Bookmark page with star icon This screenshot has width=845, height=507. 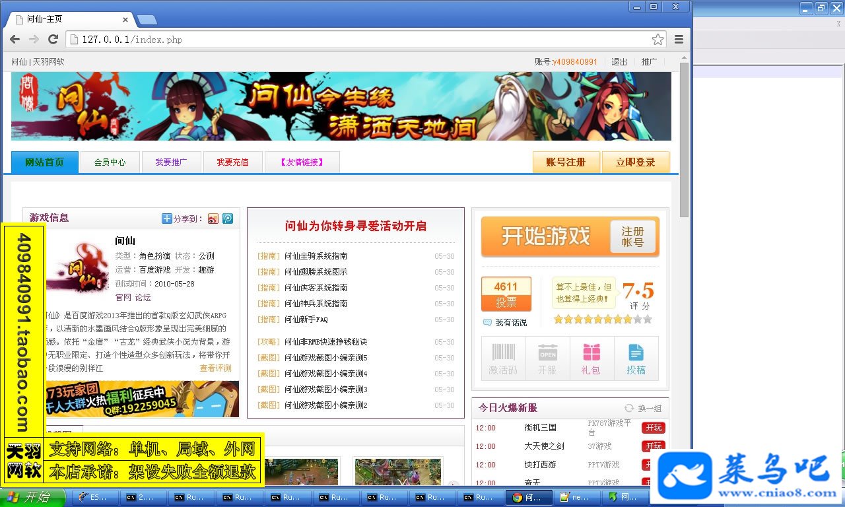pyautogui.click(x=658, y=40)
